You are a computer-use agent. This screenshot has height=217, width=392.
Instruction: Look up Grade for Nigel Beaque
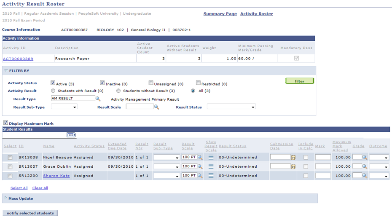(365, 157)
